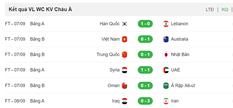This screenshot has height=108, width=233.
Task: Click the Australia flag icon
Action: coord(166,39)
